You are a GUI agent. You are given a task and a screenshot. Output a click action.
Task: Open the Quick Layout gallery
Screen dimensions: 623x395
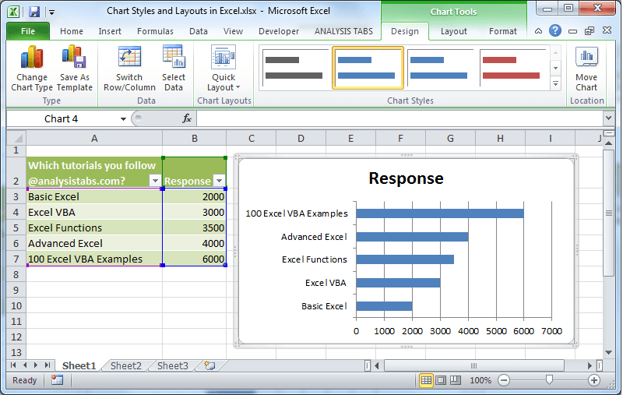click(x=224, y=69)
